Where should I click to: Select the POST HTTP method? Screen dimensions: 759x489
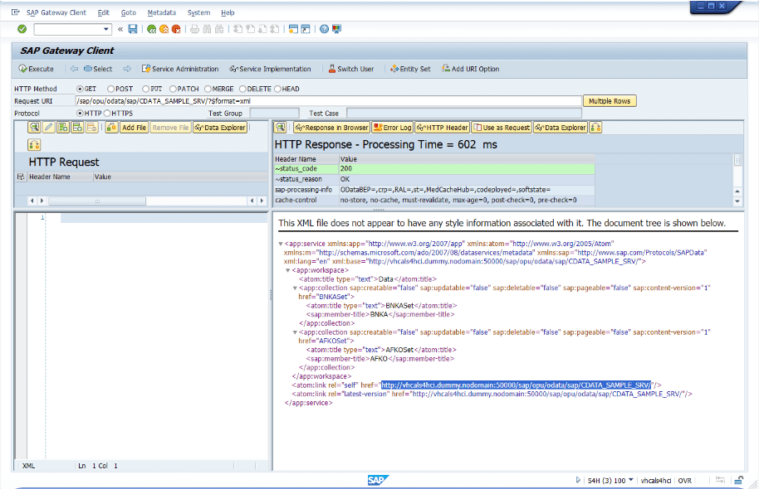coord(110,89)
